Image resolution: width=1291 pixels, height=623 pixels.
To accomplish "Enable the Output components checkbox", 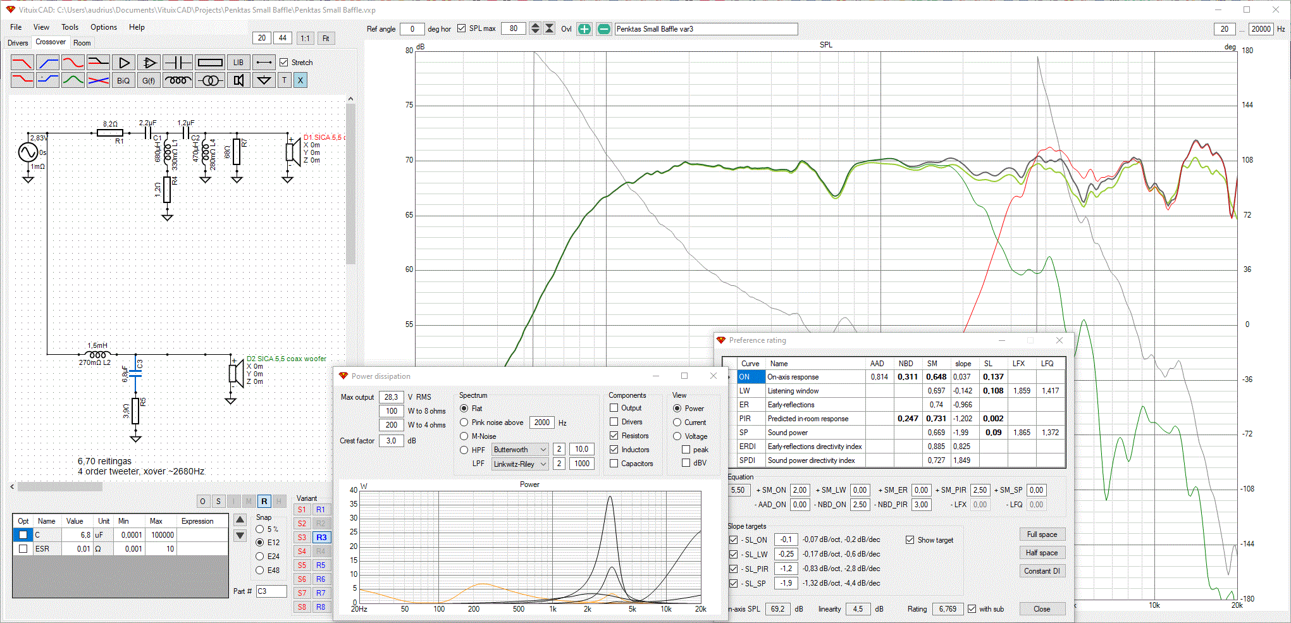I will (x=614, y=408).
